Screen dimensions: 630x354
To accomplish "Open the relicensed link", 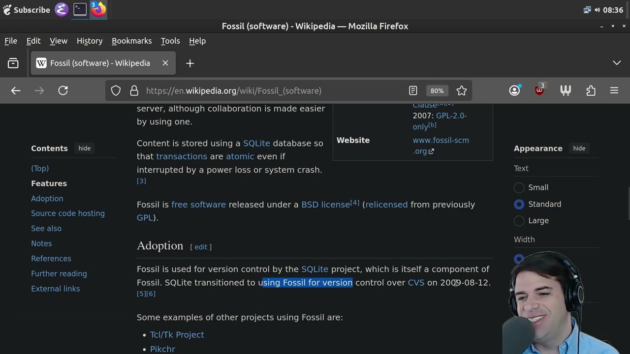I will 386,205.
